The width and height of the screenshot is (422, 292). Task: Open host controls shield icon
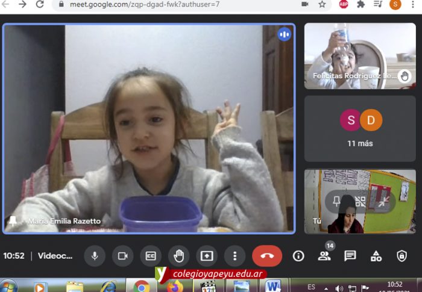tap(402, 256)
